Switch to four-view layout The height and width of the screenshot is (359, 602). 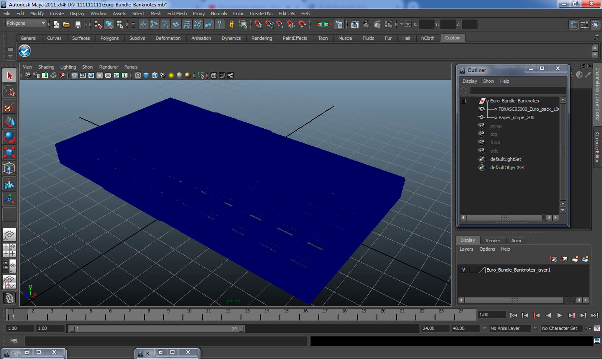(x=9, y=250)
